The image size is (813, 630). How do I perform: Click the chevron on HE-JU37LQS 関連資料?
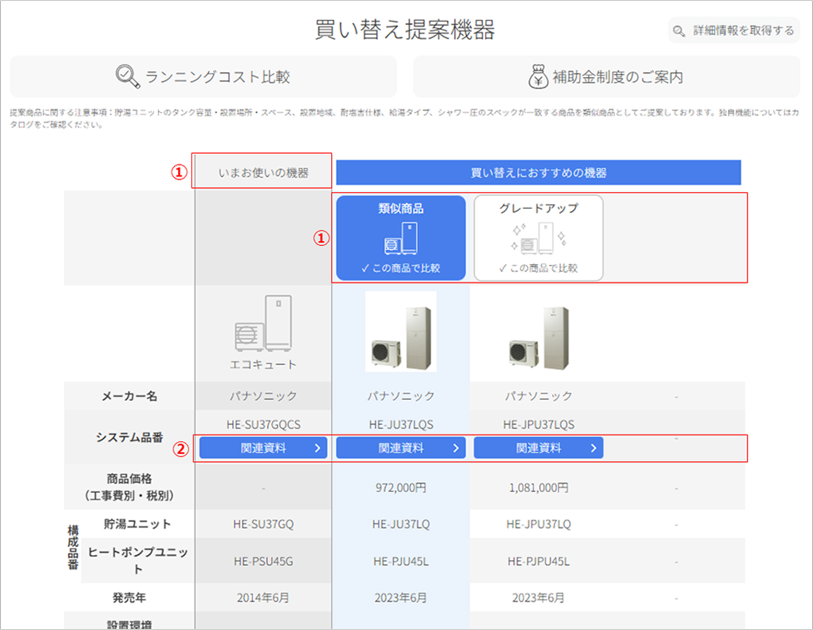[x=456, y=448]
